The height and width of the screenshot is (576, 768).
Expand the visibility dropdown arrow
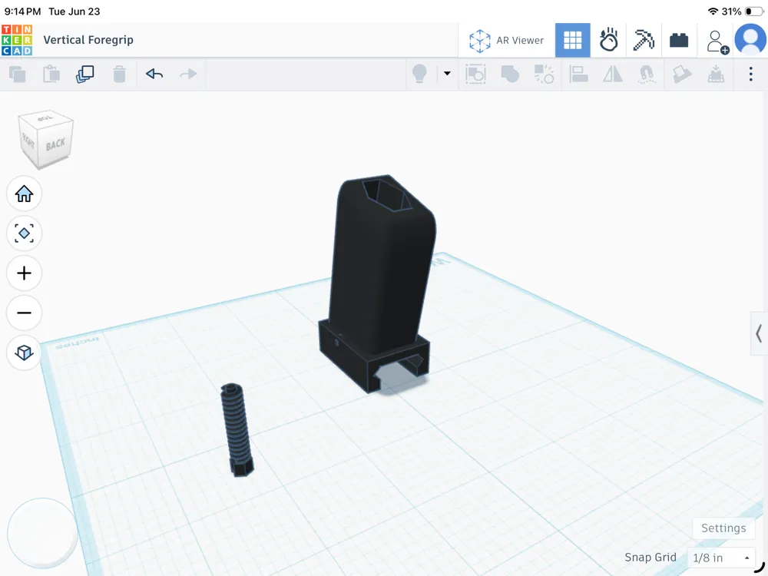coord(447,74)
